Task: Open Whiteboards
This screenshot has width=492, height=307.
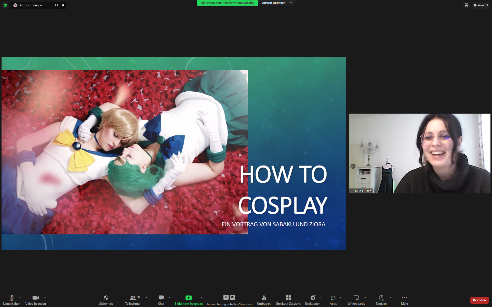Action: point(356,300)
